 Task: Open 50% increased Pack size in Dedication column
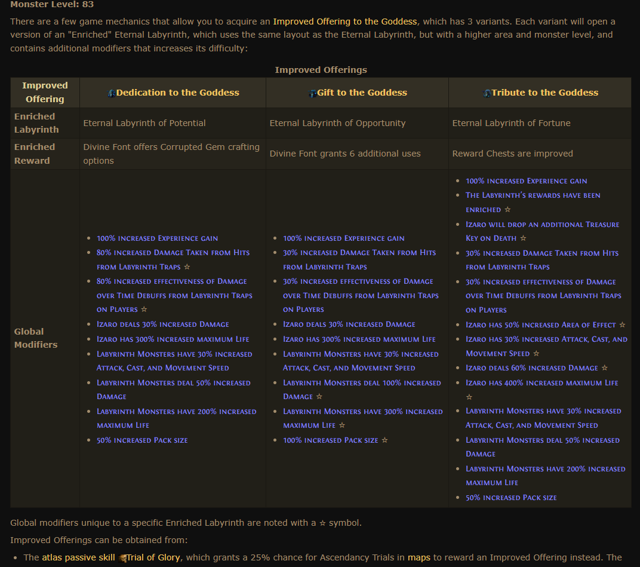click(142, 440)
